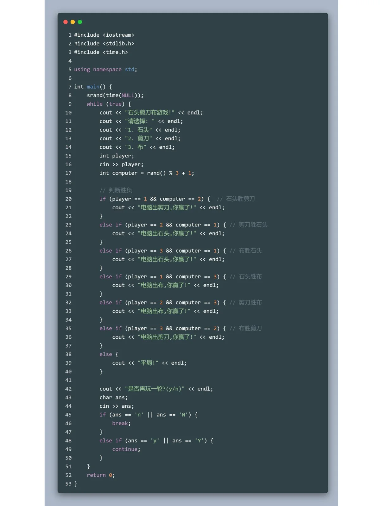Image resolution: width=380 pixels, height=506 pixels.
Task: Click the '平局!' string
Action: tap(148, 363)
